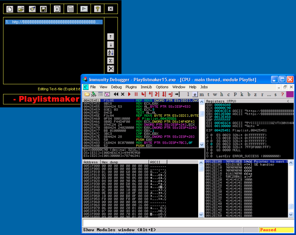Click Execute till return icon

pyautogui.click(x=171, y=94)
